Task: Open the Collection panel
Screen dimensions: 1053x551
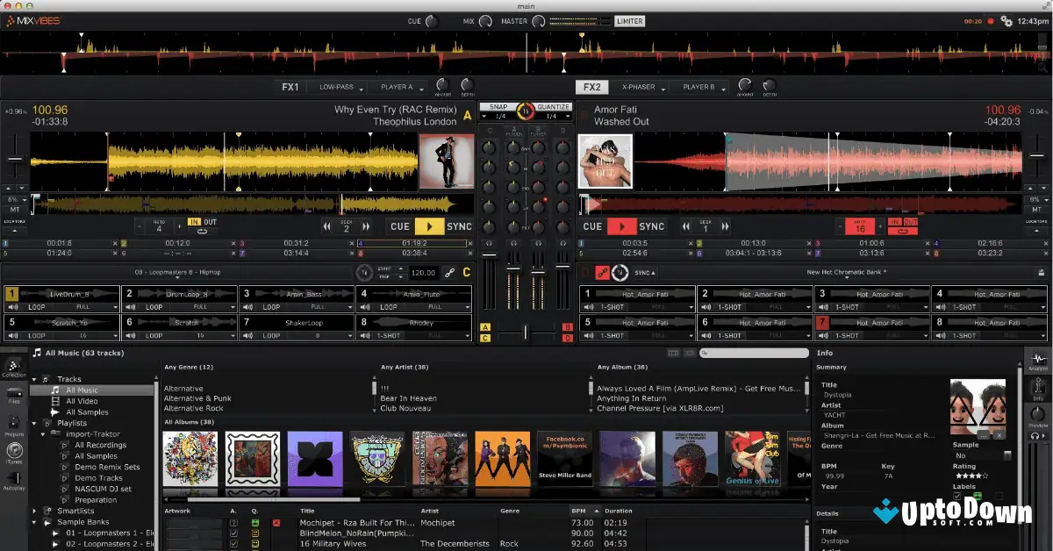Action: (13, 367)
